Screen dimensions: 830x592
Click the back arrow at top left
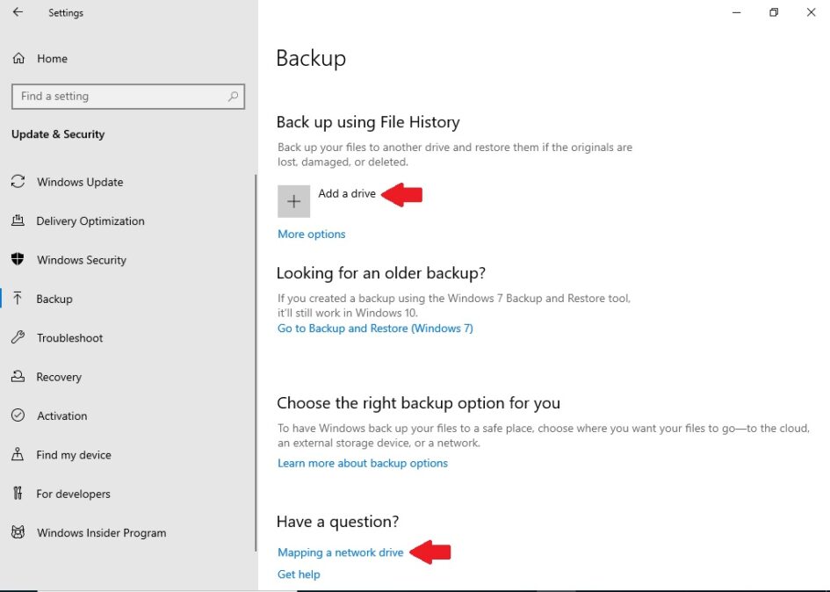coord(18,12)
